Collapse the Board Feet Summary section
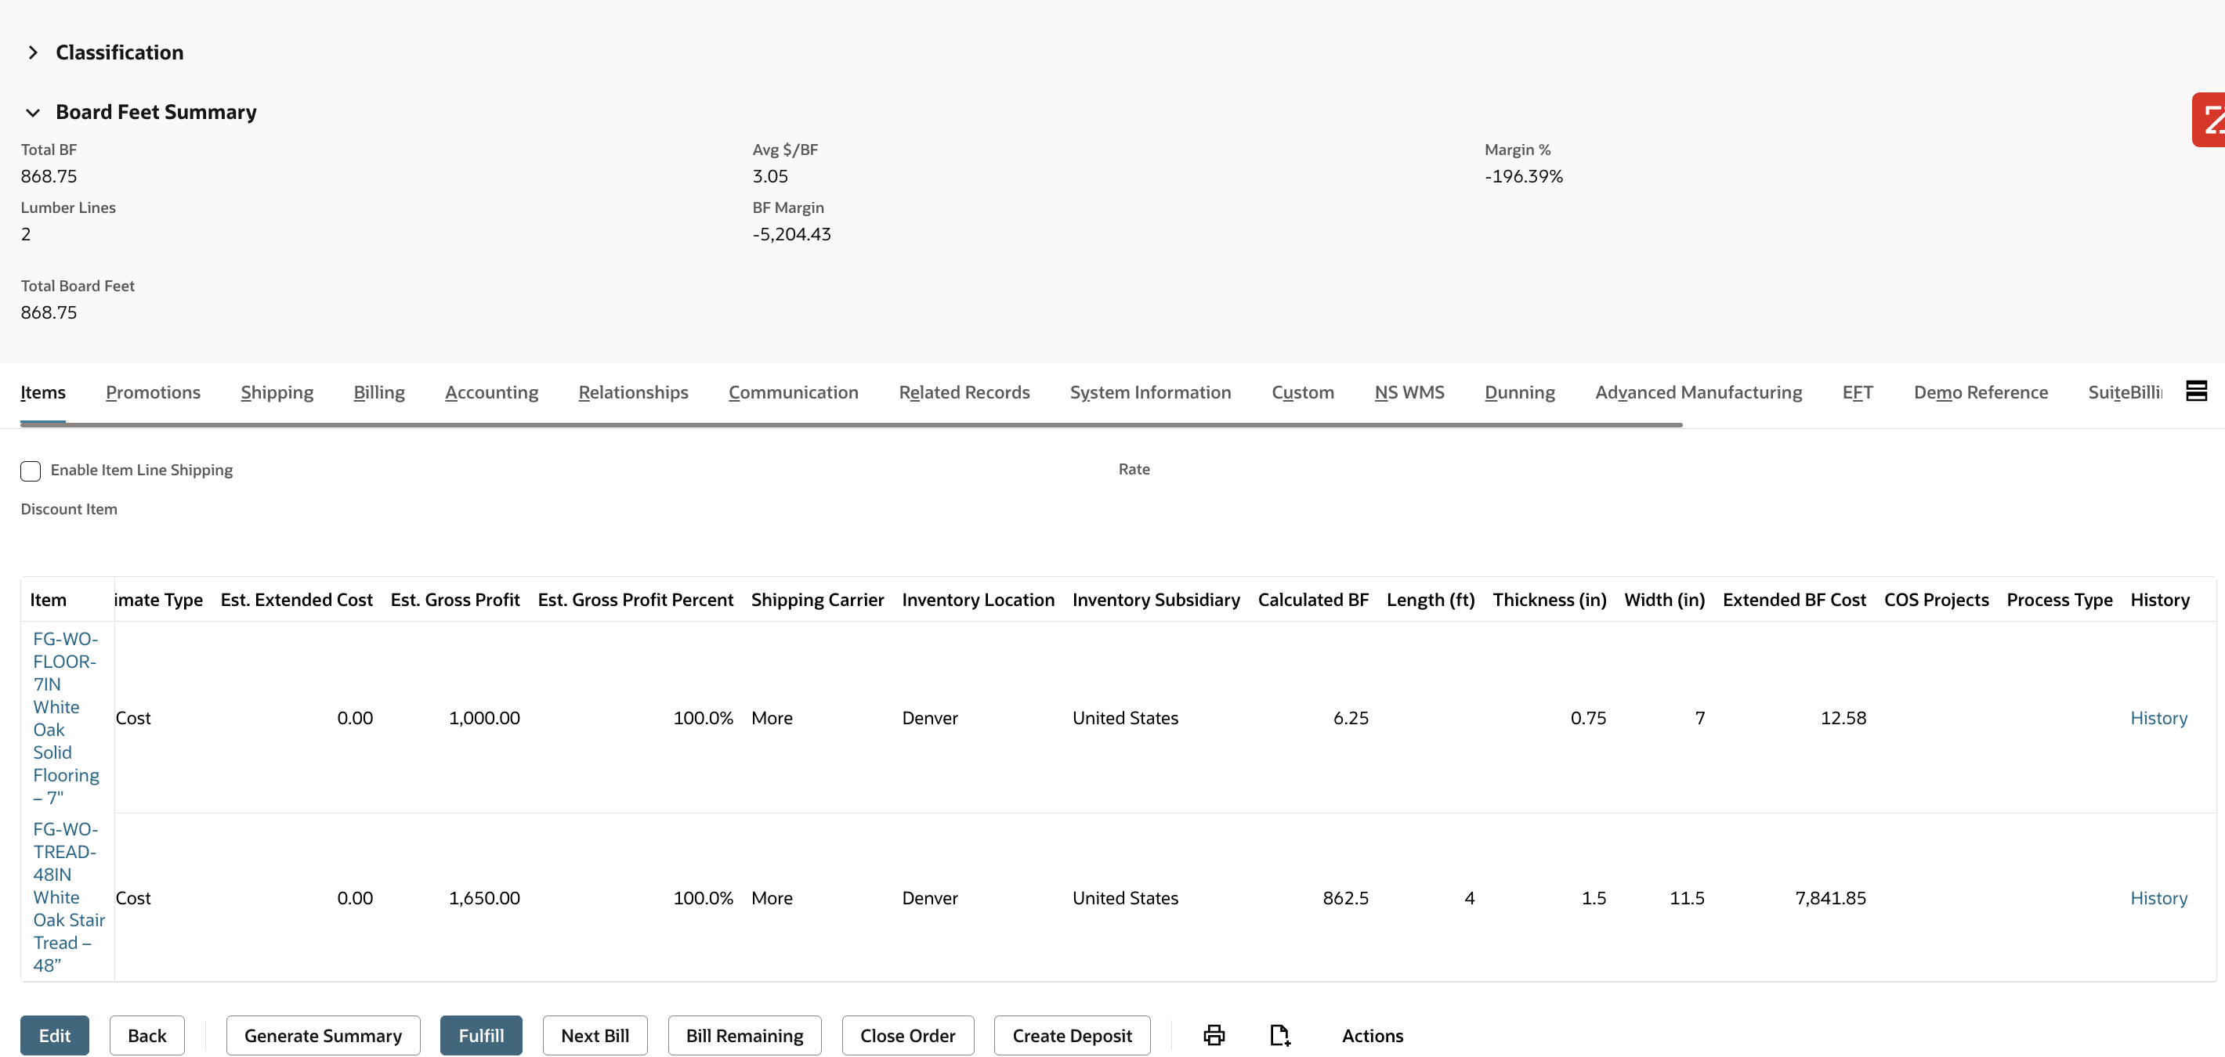 (x=33, y=112)
